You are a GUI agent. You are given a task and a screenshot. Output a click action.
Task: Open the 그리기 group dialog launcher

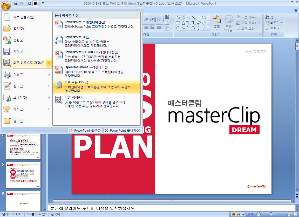pos(260,34)
